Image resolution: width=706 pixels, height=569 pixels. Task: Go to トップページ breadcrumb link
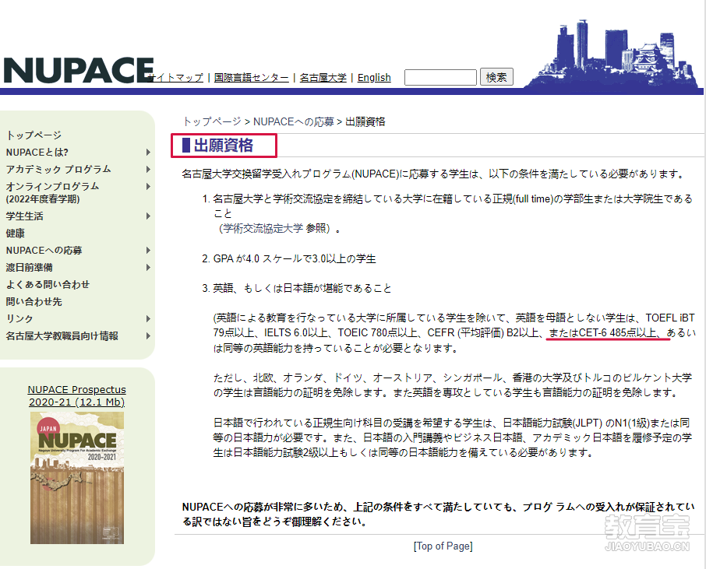(212, 121)
